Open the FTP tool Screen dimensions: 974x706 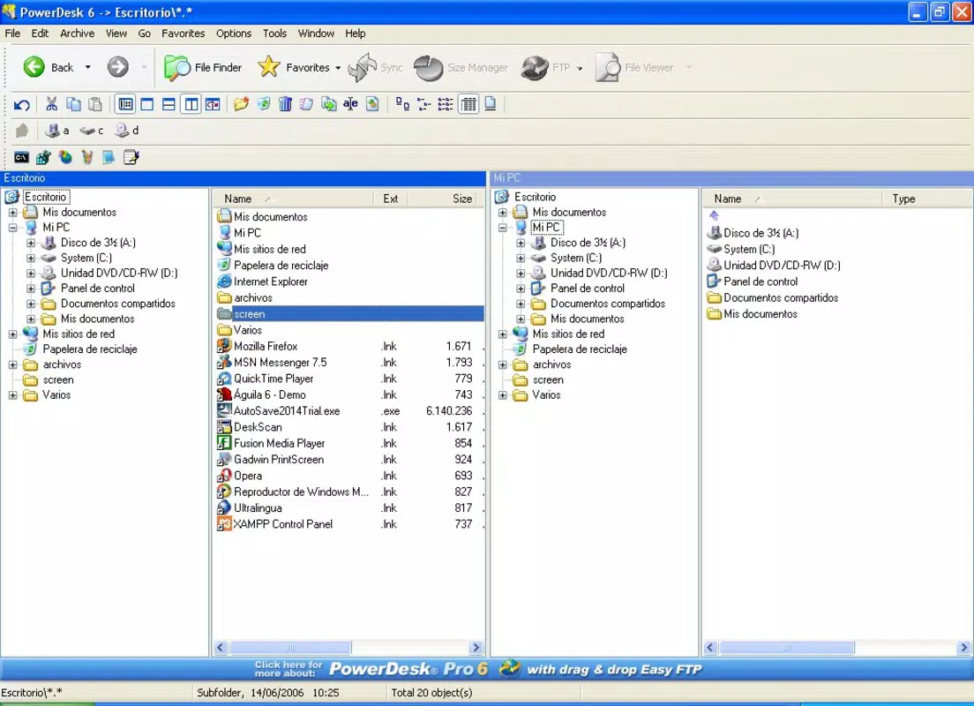545,68
